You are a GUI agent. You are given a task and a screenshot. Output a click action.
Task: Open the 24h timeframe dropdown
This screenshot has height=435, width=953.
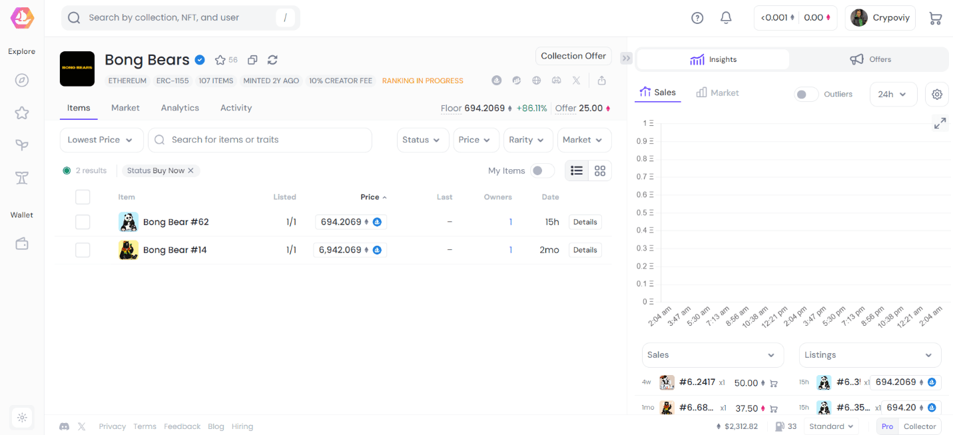(893, 94)
